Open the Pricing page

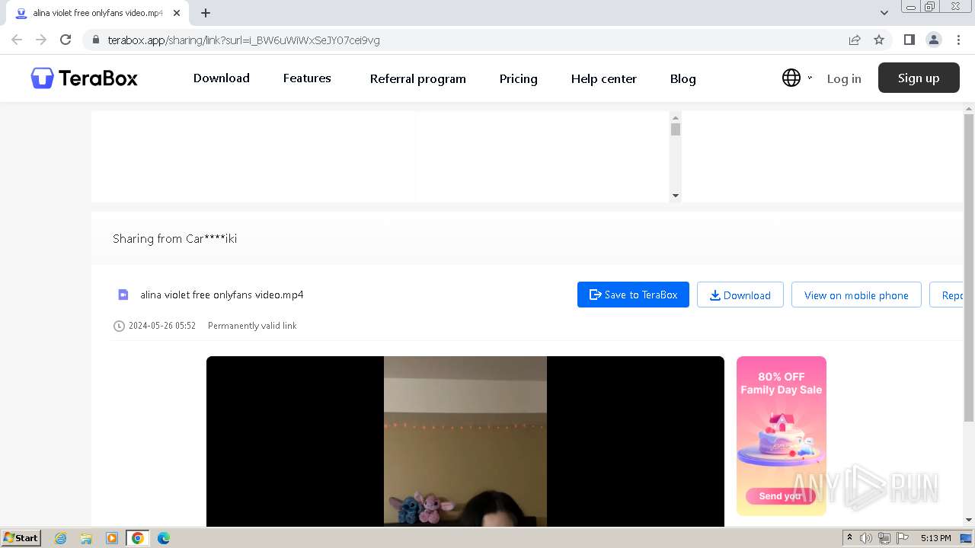[518, 78]
